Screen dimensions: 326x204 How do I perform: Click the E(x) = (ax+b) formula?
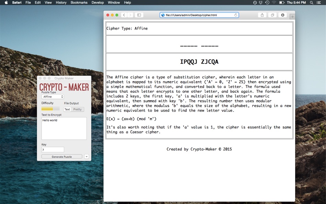click(x=131, y=119)
